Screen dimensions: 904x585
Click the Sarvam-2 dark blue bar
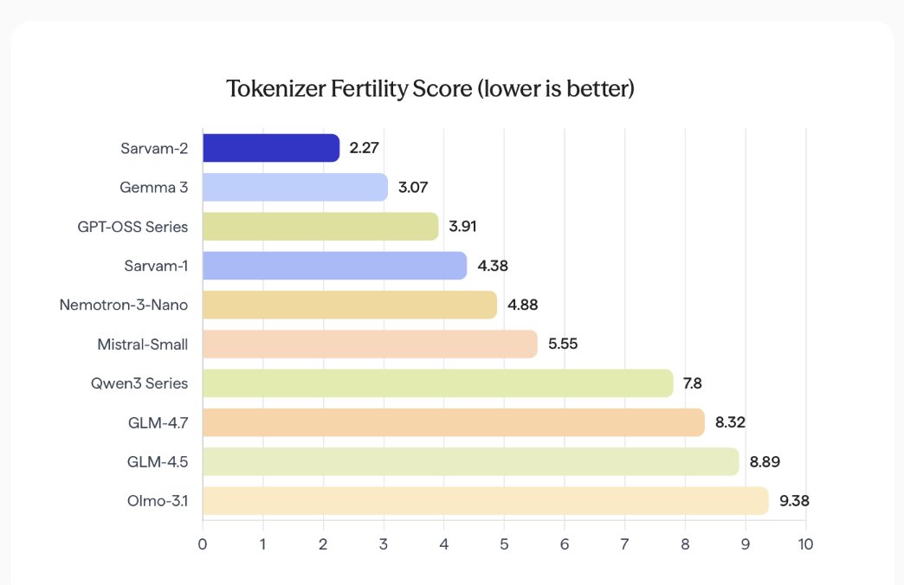271,148
